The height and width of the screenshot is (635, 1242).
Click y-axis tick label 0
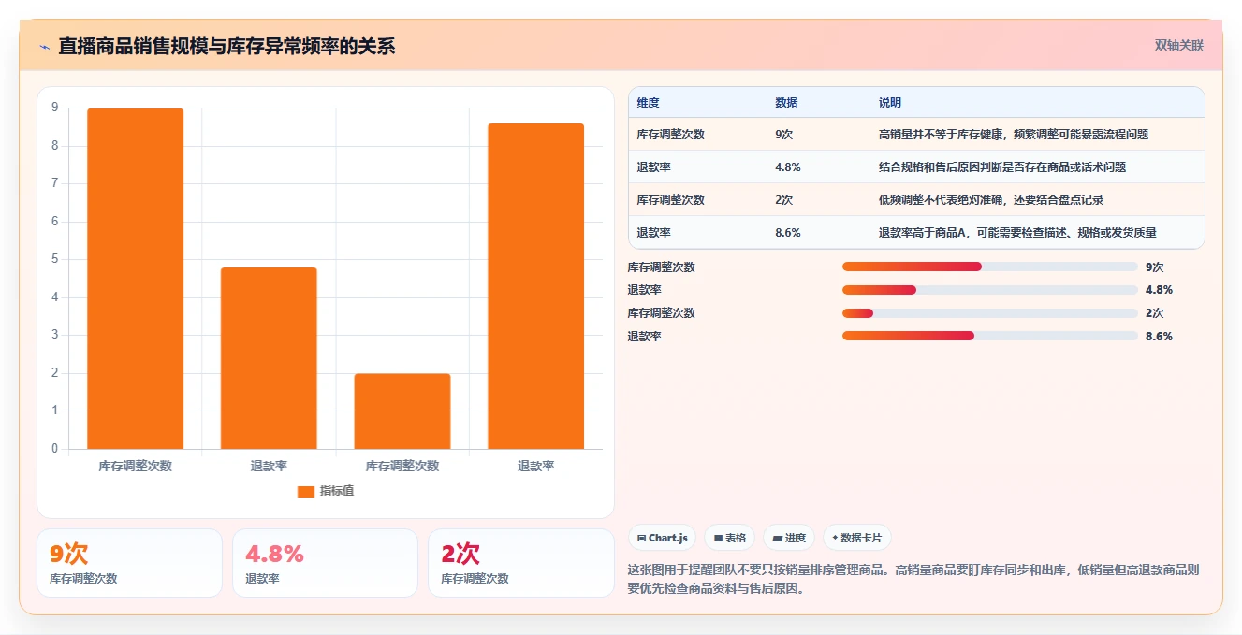[x=55, y=448]
